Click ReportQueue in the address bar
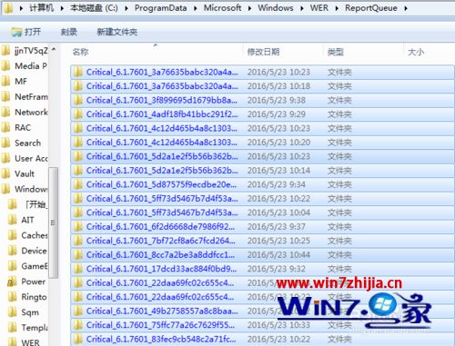The width and height of the screenshot is (455, 346). click(x=371, y=8)
